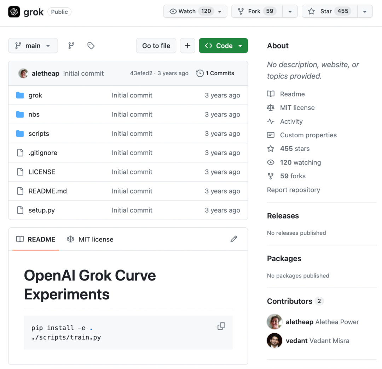Open the README.md file

coord(47,191)
